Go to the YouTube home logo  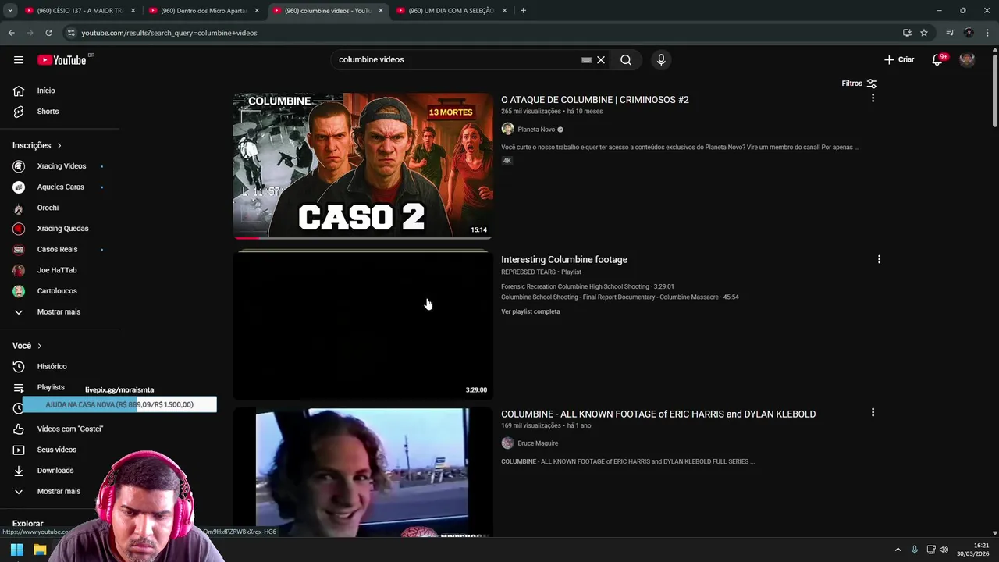[62, 60]
